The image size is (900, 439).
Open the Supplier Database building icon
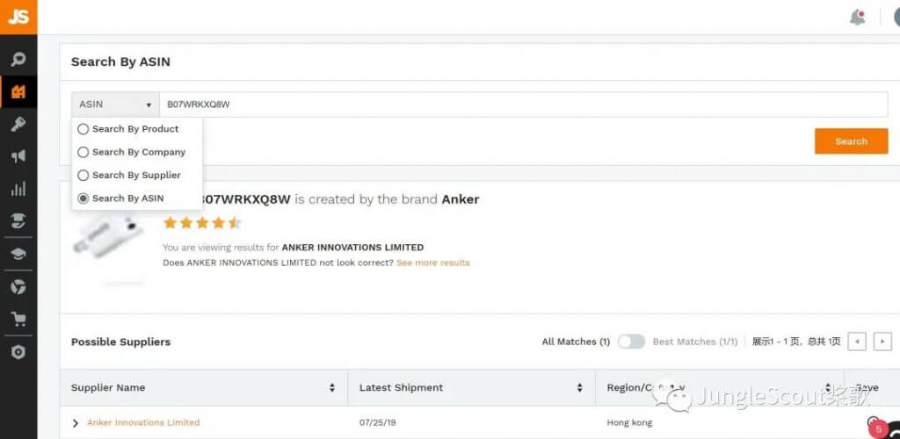point(18,91)
